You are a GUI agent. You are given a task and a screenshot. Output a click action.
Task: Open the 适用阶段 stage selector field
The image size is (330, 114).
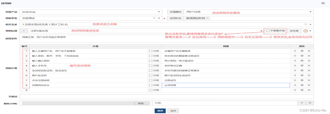(x=249, y=18)
